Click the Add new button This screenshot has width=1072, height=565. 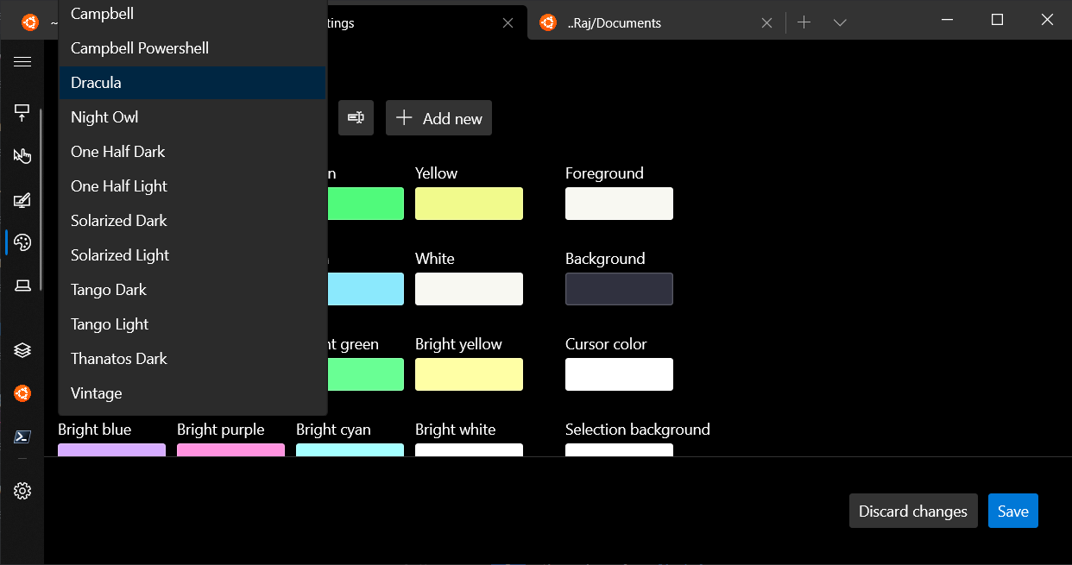(438, 117)
